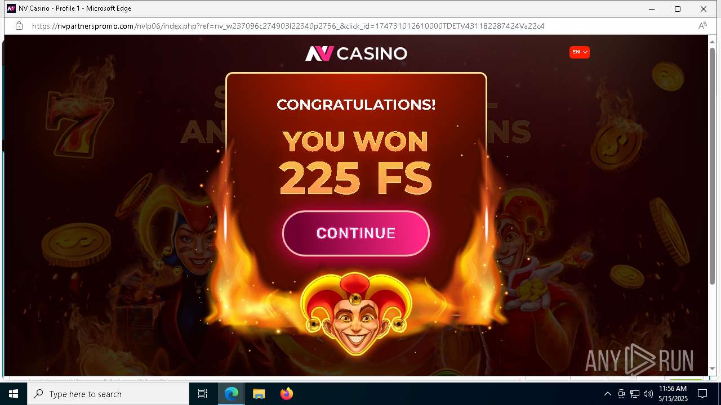Show hidden system tray icons

[607, 394]
